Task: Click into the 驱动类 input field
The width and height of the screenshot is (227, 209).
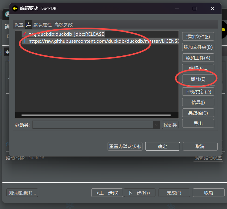Action: (93, 125)
